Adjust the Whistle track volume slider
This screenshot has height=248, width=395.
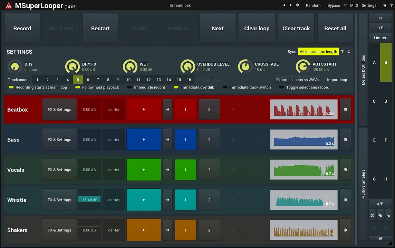click(89, 200)
